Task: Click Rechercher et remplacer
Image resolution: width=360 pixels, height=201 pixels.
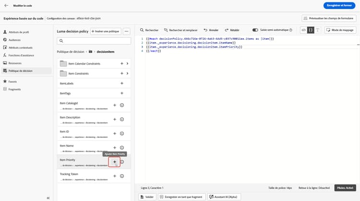Action: 180,30
